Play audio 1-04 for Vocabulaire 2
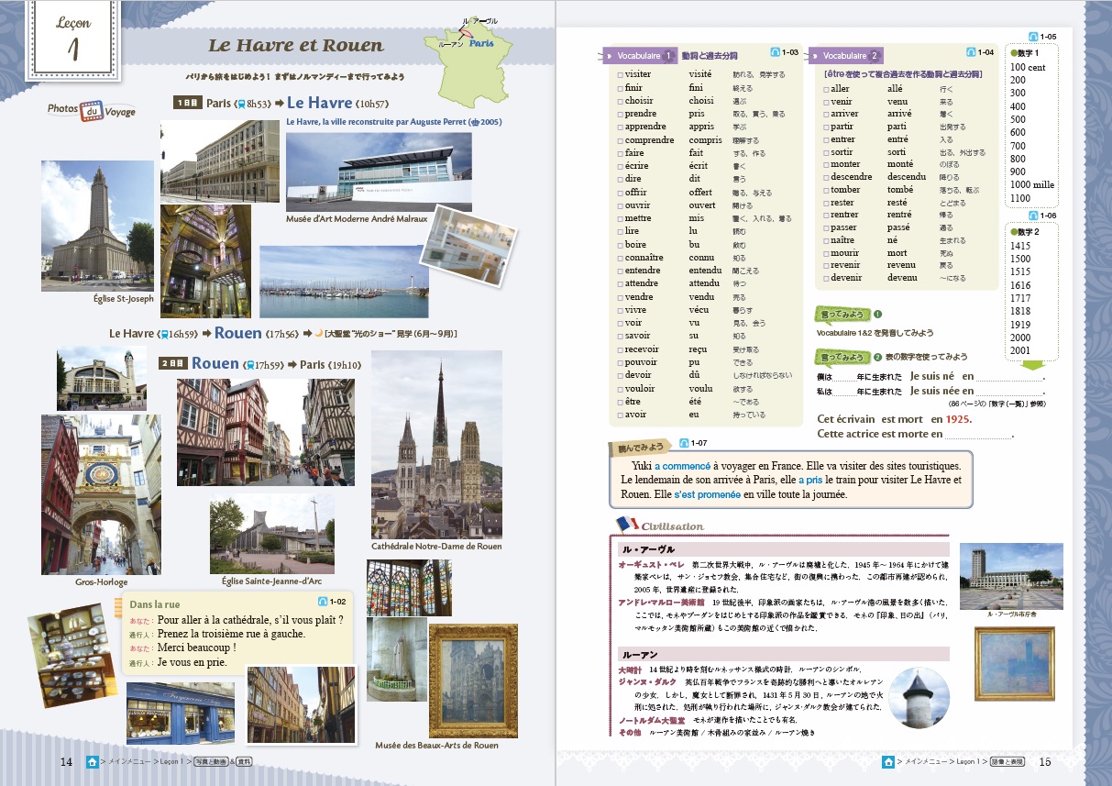 click(972, 52)
